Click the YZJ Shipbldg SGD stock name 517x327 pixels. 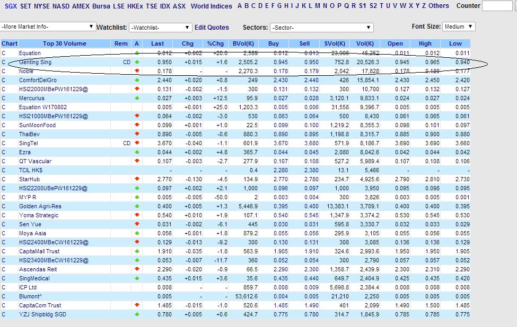click(x=42, y=314)
